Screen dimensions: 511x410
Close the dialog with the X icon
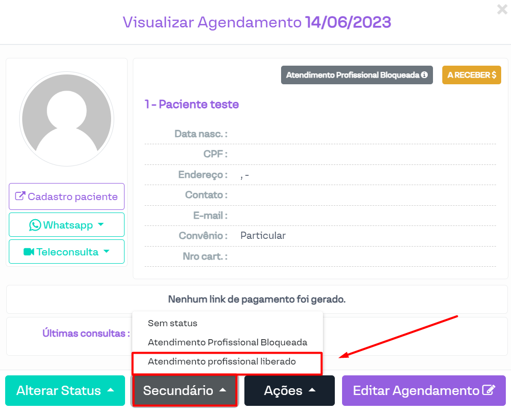tap(502, 9)
